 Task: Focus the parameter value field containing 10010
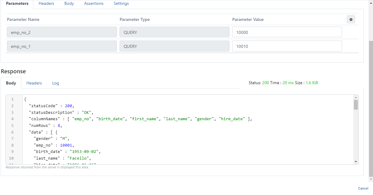[x=287, y=46]
